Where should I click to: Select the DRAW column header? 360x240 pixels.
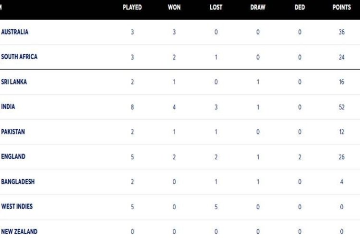click(x=258, y=8)
